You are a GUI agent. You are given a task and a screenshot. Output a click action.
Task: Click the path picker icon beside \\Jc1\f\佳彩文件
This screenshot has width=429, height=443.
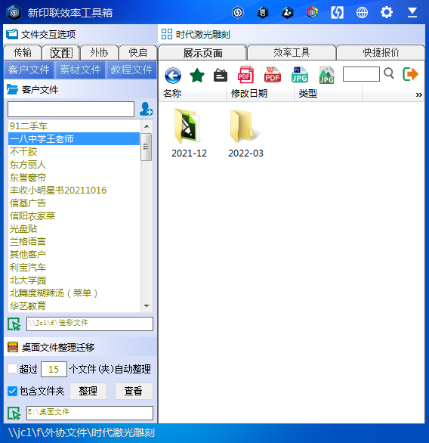tap(14, 324)
